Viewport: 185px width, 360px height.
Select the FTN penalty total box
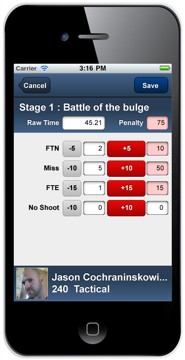[x=157, y=149]
